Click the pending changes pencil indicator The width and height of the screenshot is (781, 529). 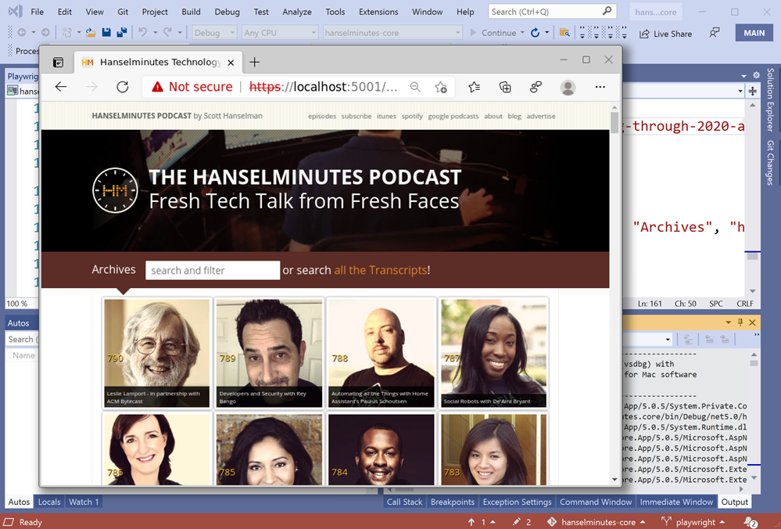pyautogui.click(x=521, y=522)
